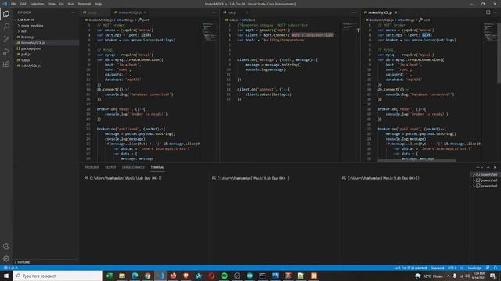The height and width of the screenshot is (281, 501).
Task: Select the Terminal panel tab
Action: pyautogui.click(x=157, y=167)
